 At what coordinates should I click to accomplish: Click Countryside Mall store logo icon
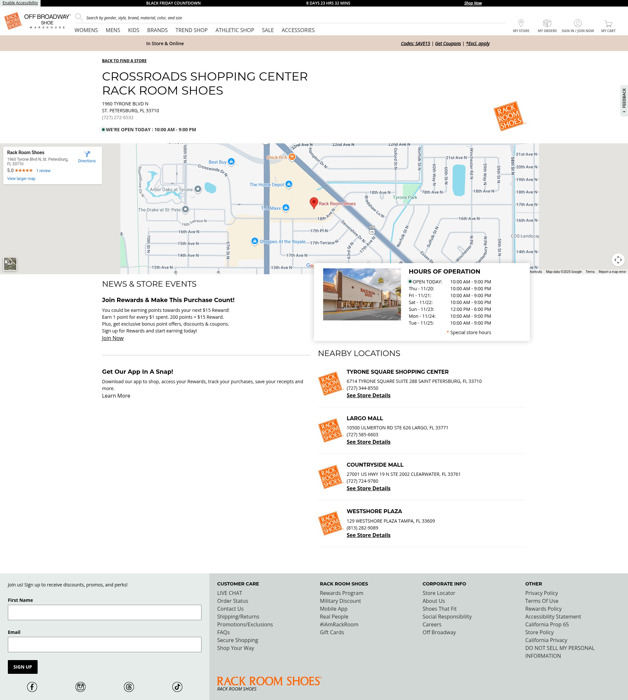click(x=331, y=477)
